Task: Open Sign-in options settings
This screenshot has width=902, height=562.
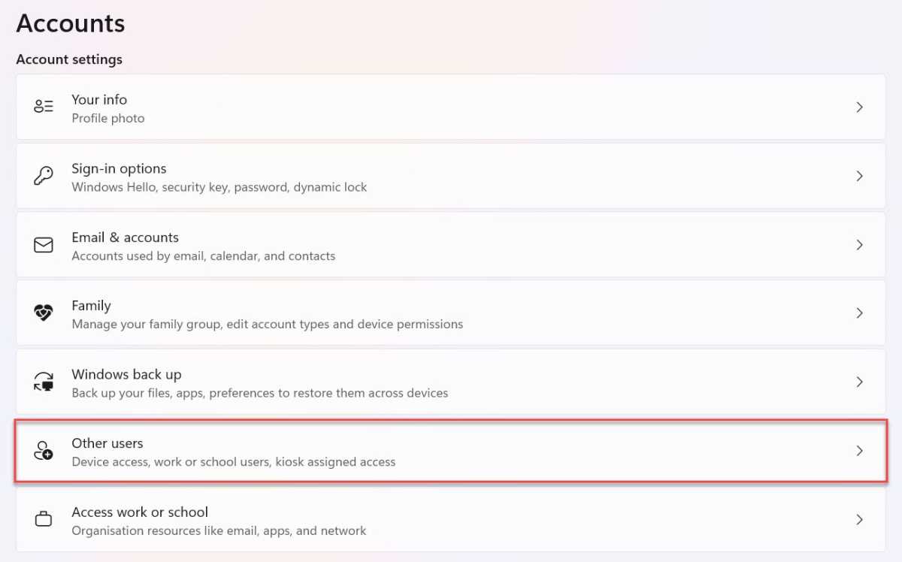Action: click(451, 176)
